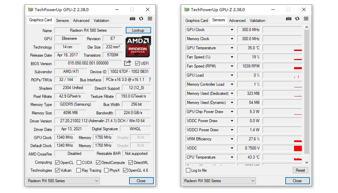Click the sensors list scrollbar up arrow
The height and width of the screenshot is (193, 338).
click(x=307, y=27)
